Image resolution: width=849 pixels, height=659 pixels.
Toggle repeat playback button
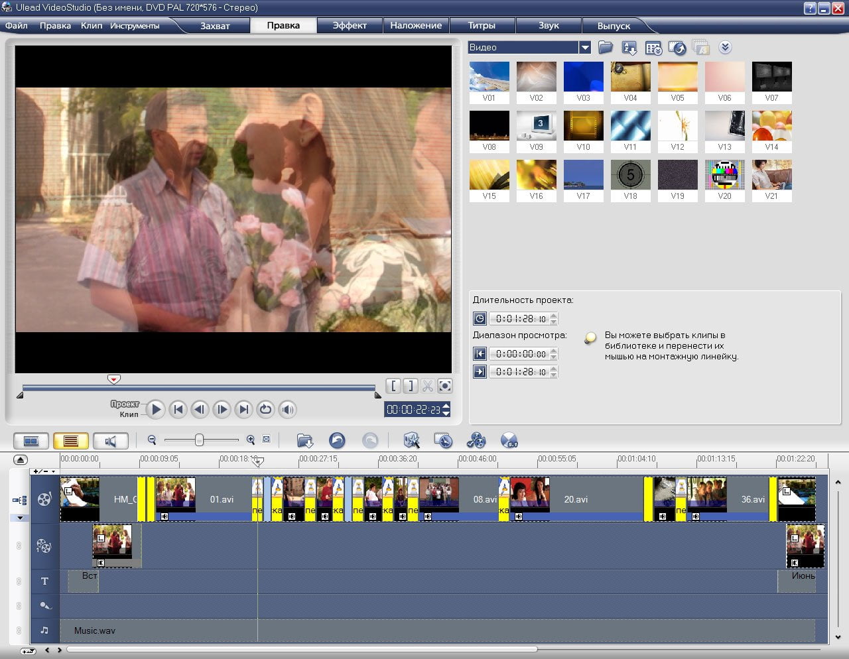[x=265, y=409]
